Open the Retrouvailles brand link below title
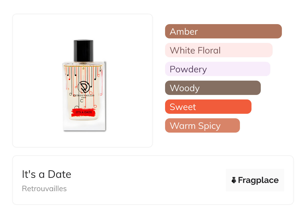The width and height of the screenshot is (306, 217). (x=44, y=189)
